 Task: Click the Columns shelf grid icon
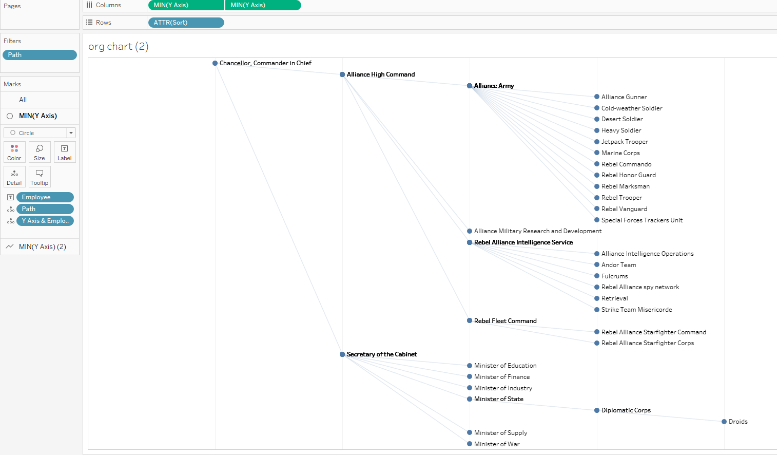click(x=90, y=5)
